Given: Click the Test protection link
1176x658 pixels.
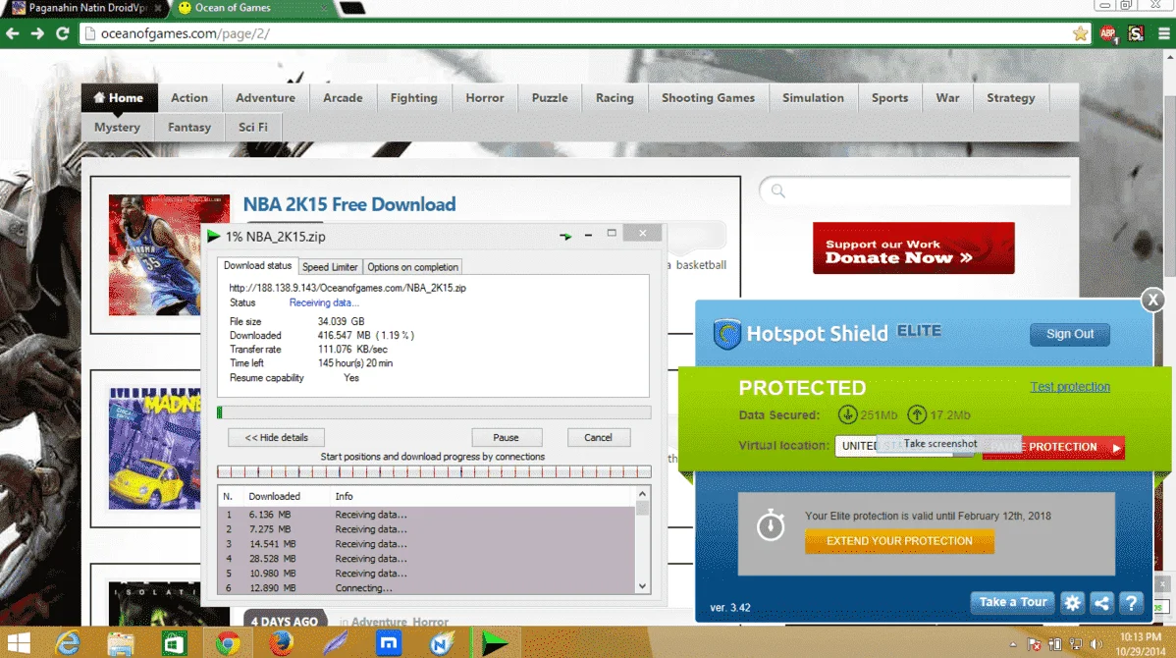Looking at the screenshot, I should tap(1070, 386).
